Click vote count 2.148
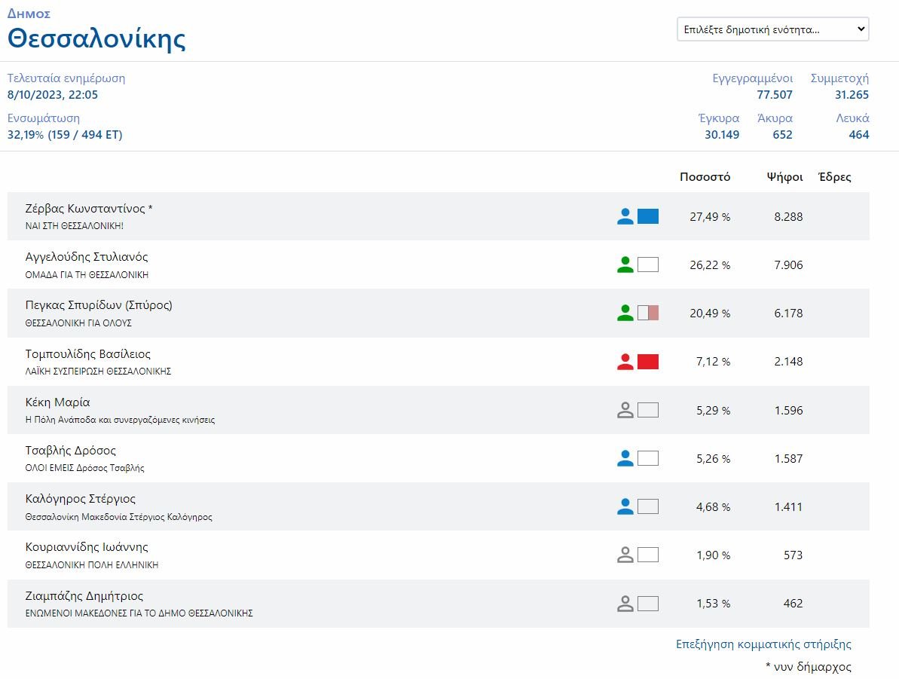Viewport: 899px width, 679px height. (788, 361)
